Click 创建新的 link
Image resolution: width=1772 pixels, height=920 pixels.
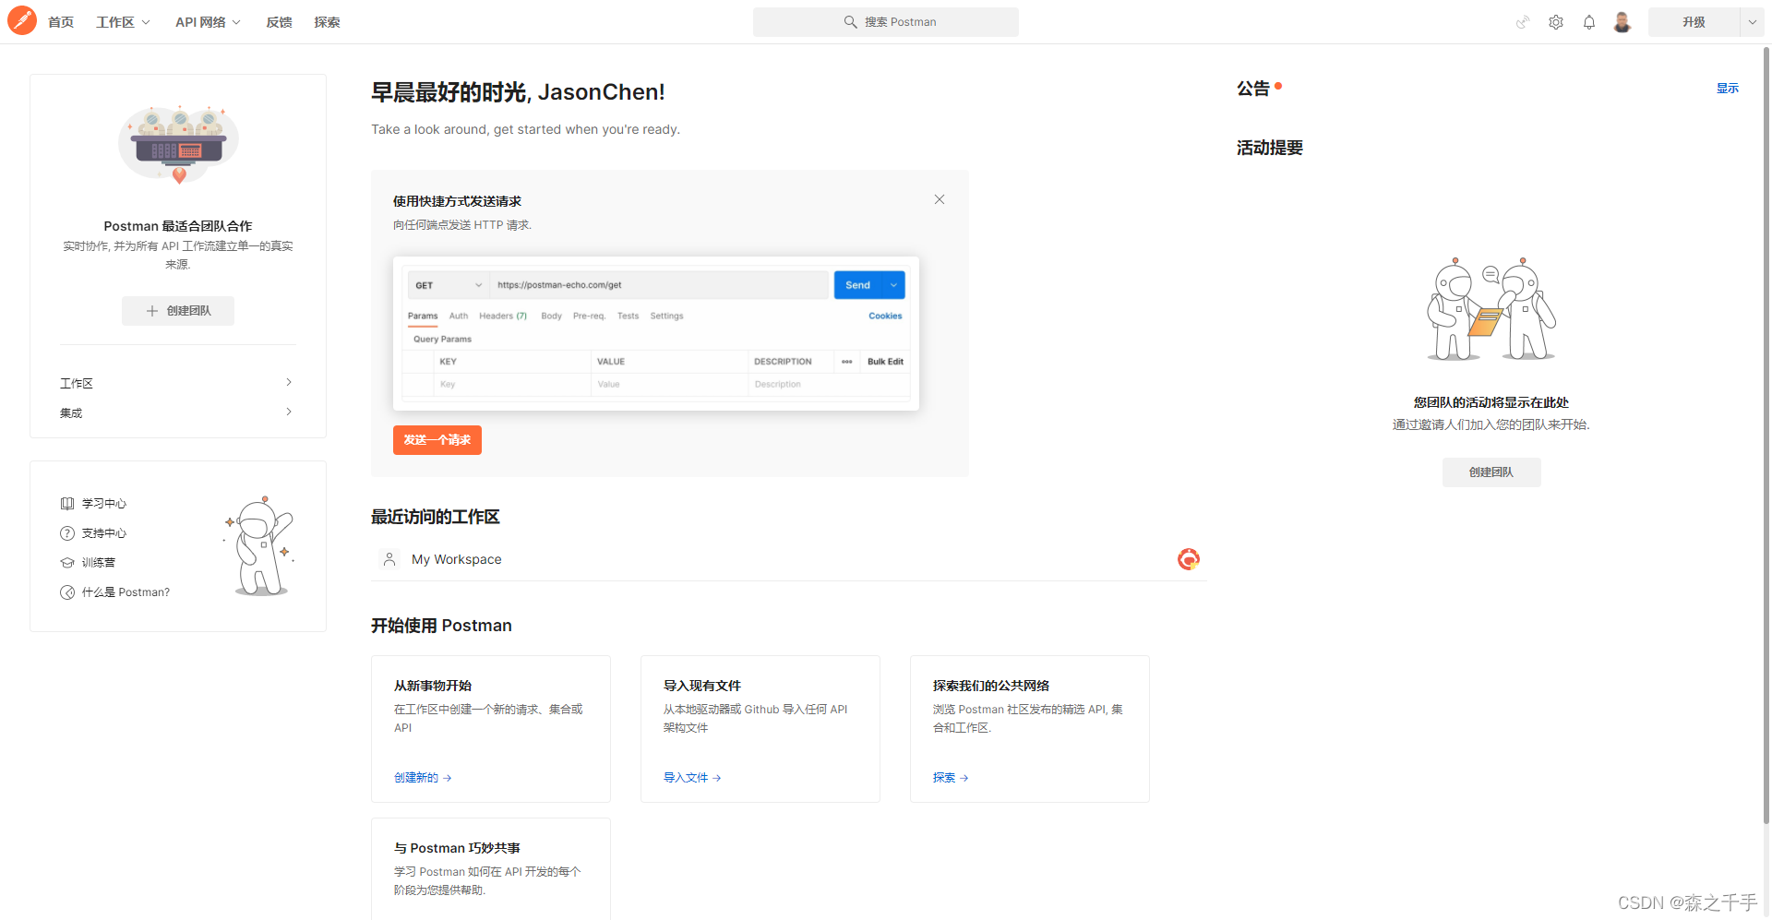(x=423, y=778)
